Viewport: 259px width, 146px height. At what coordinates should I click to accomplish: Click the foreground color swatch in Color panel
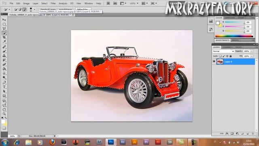tap(218, 23)
